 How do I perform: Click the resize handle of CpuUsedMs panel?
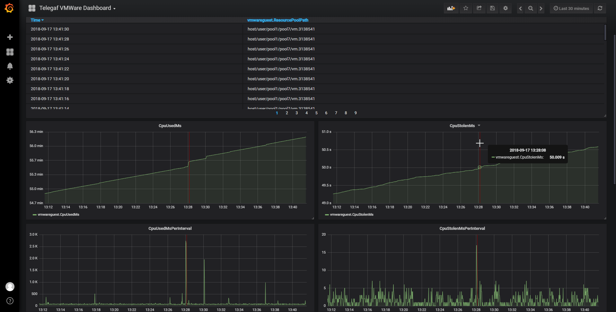coord(313,218)
